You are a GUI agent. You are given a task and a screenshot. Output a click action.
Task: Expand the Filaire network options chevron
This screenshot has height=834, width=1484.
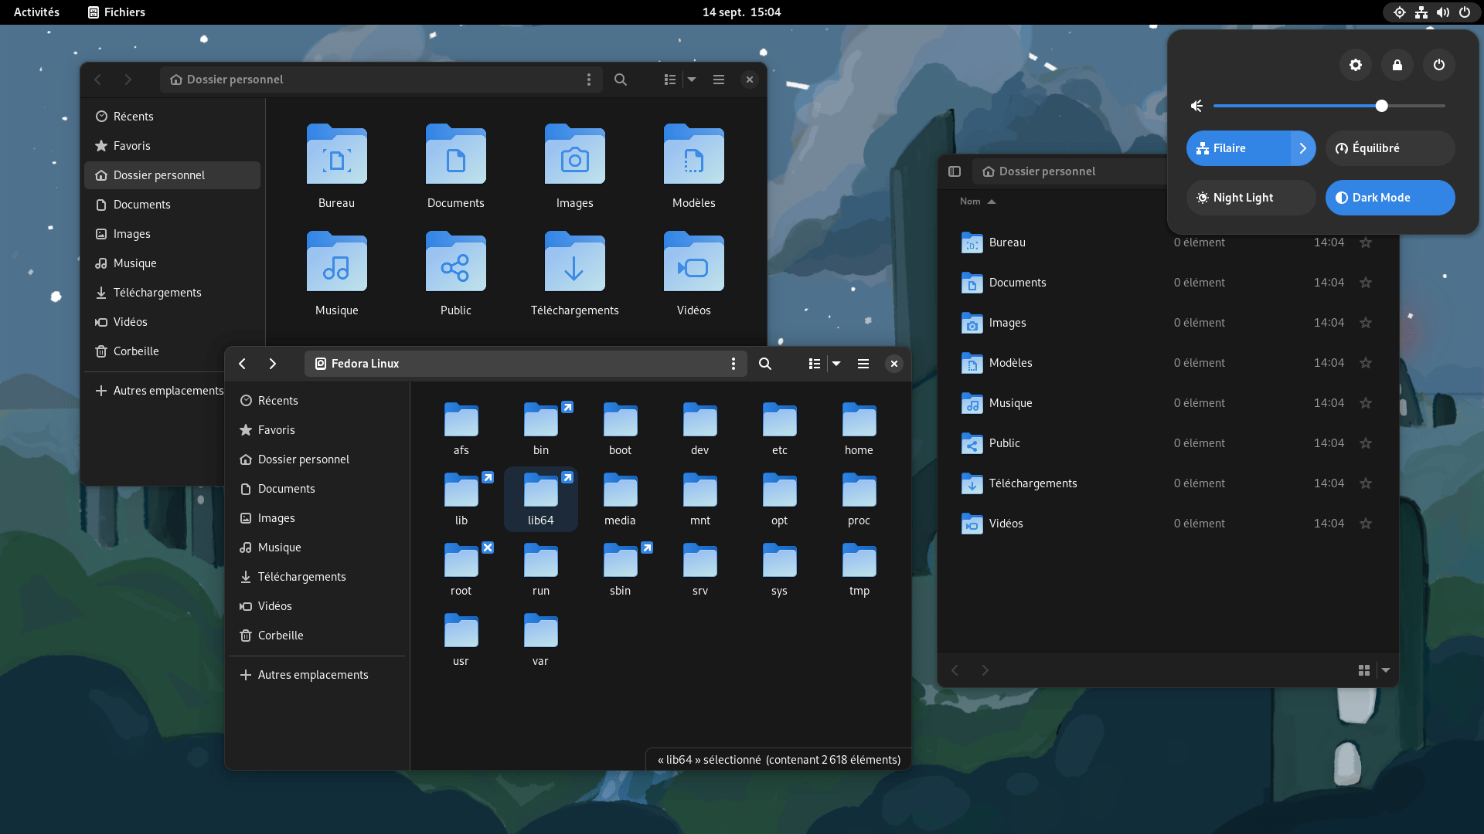[x=1304, y=148]
